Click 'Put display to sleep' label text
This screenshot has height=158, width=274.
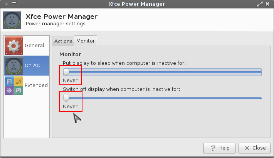point(124,63)
